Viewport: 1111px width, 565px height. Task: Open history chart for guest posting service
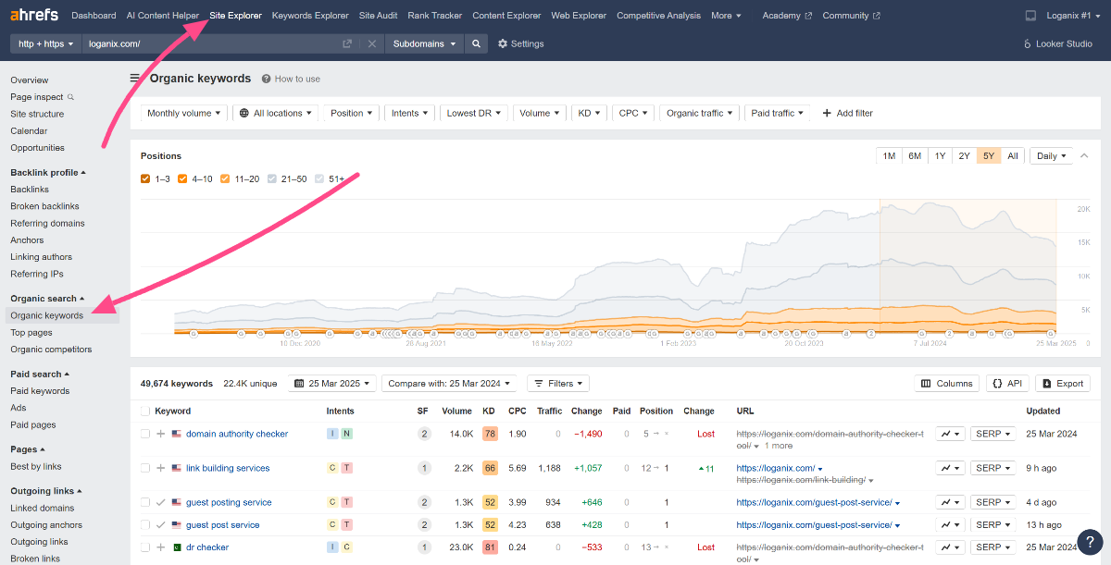[x=950, y=502]
